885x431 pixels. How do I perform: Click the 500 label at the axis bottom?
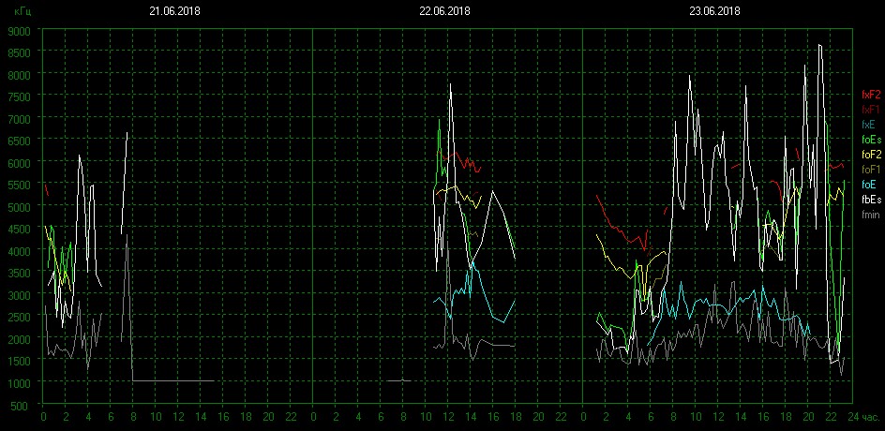pos(23,405)
